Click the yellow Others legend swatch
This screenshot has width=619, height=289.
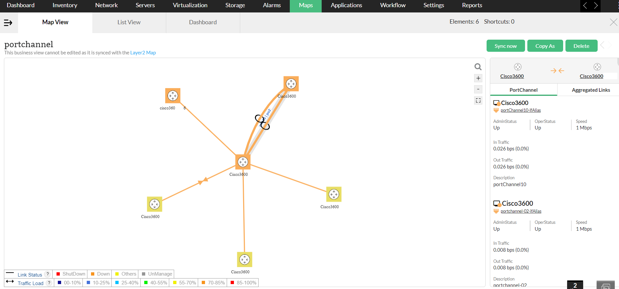[x=117, y=274]
